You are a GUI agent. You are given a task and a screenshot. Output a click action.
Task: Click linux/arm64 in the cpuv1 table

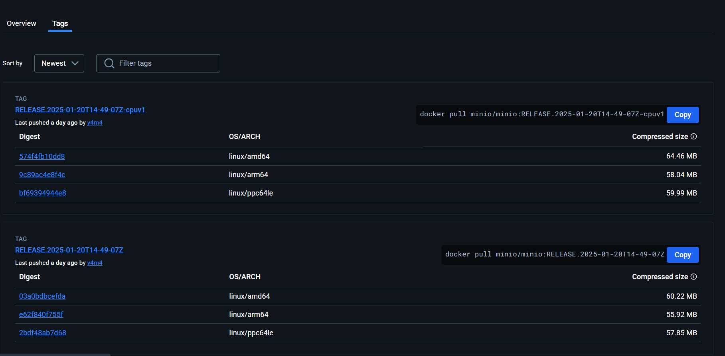point(249,175)
